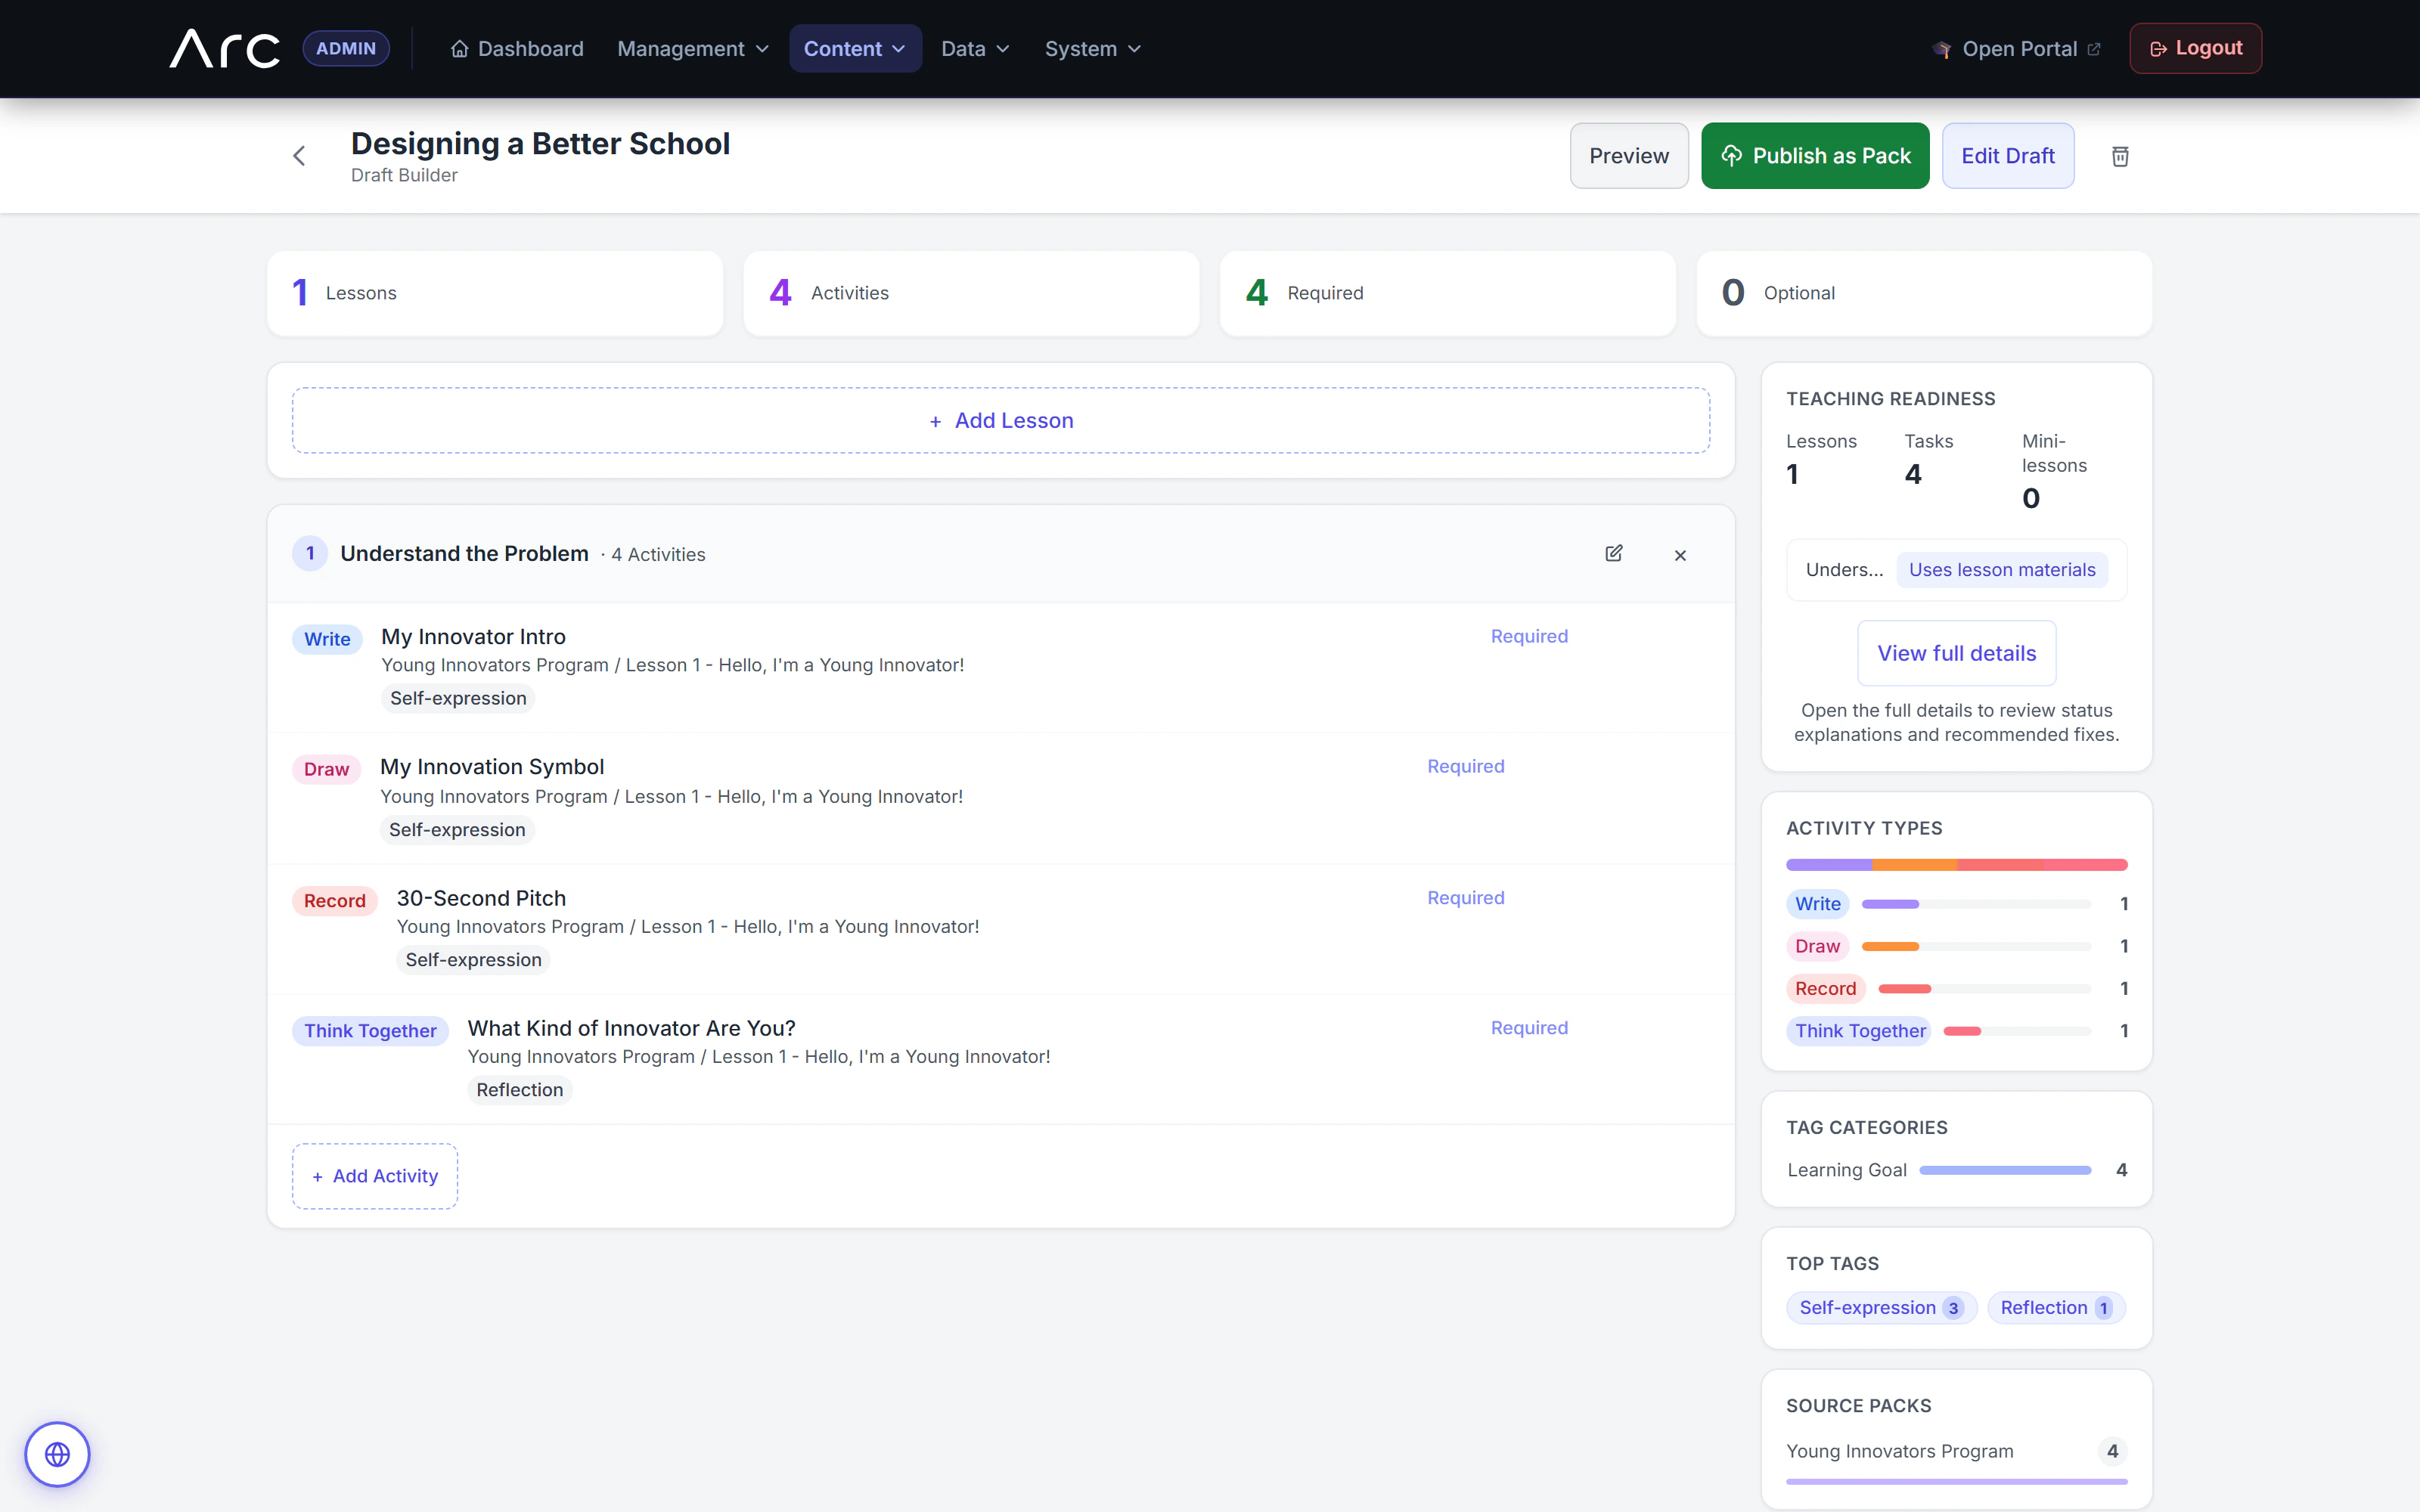
Task: Toggle Required on What Kind of Innovator
Action: tap(1529, 1028)
